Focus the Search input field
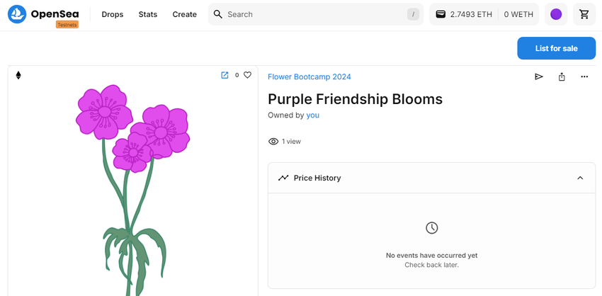Screen dimensions: 602x296 tap(312, 14)
